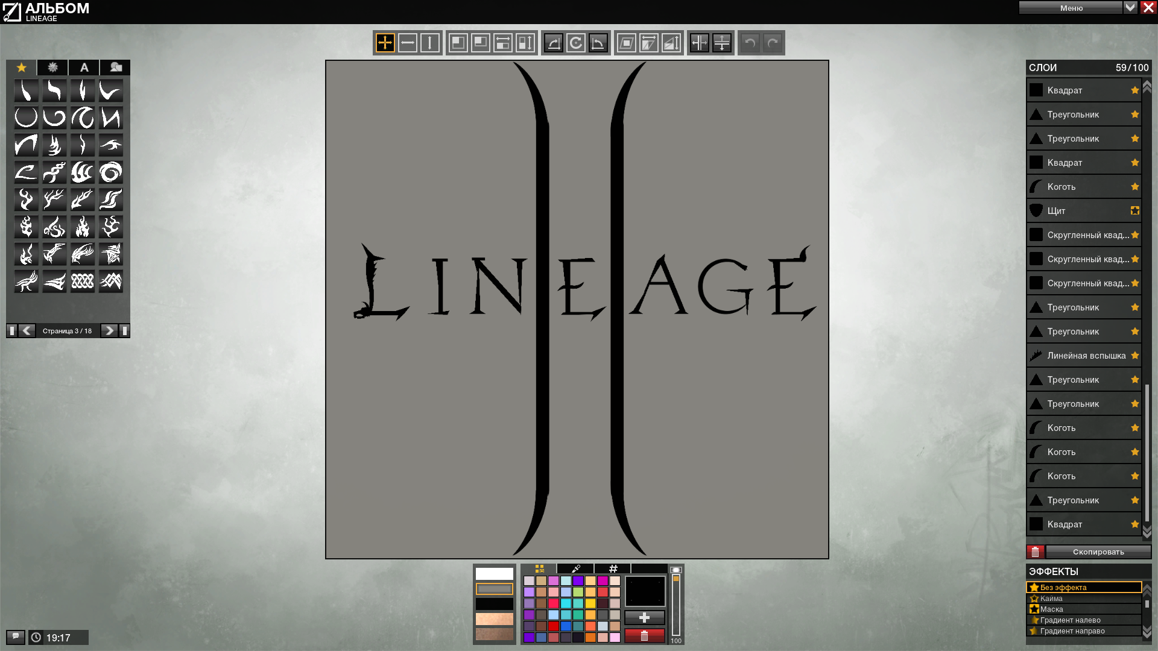Open the Меню dropdown arrow
1158x651 pixels.
[x=1130, y=7]
